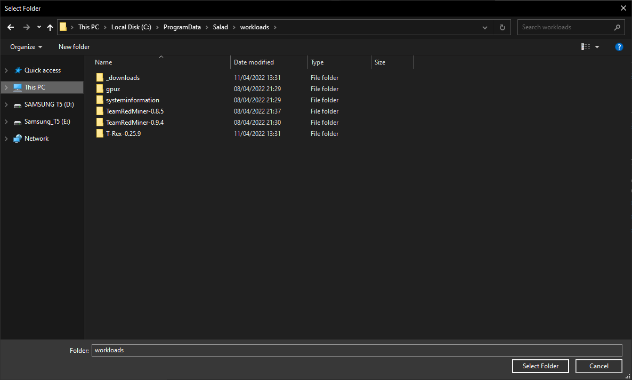Expand the Quick access tree node
Screen dimensions: 632x380
point(6,70)
